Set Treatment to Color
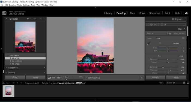 click(x=169, y=33)
